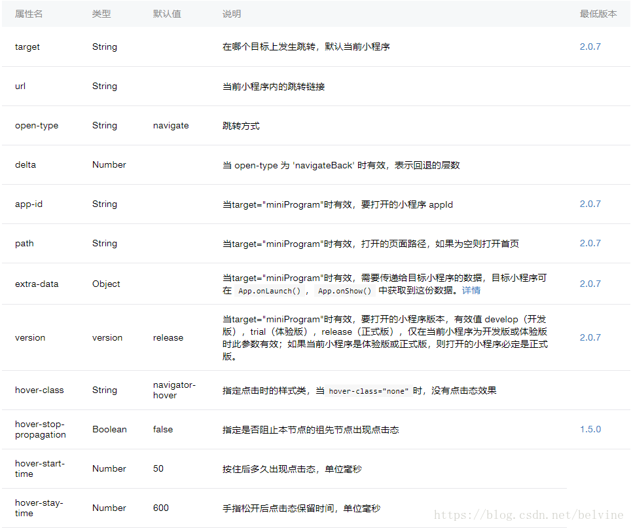The height and width of the screenshot is (528, 631).
Task: Click the path property name
Action: click(x=24, y=244)
